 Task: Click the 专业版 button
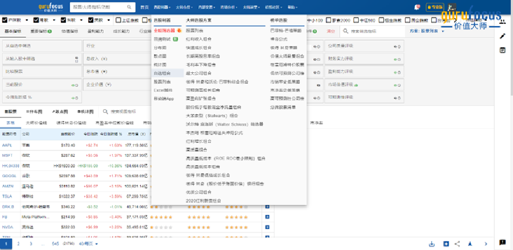435,7
